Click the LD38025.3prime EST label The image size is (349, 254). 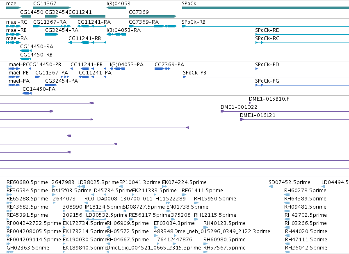[98, 182]
